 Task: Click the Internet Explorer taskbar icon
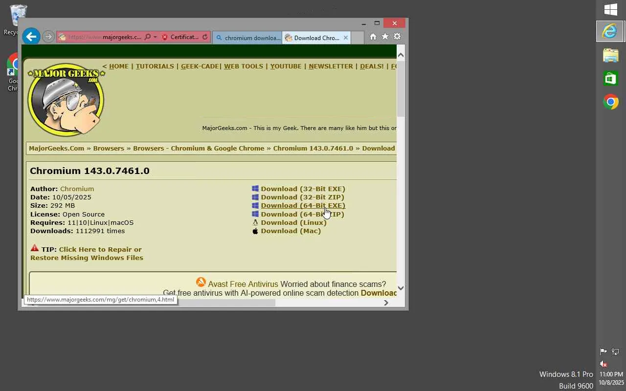[611, 31]
